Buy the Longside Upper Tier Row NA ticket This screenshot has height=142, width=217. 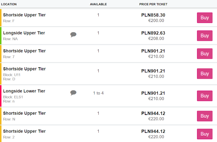[x=204, y=35]
